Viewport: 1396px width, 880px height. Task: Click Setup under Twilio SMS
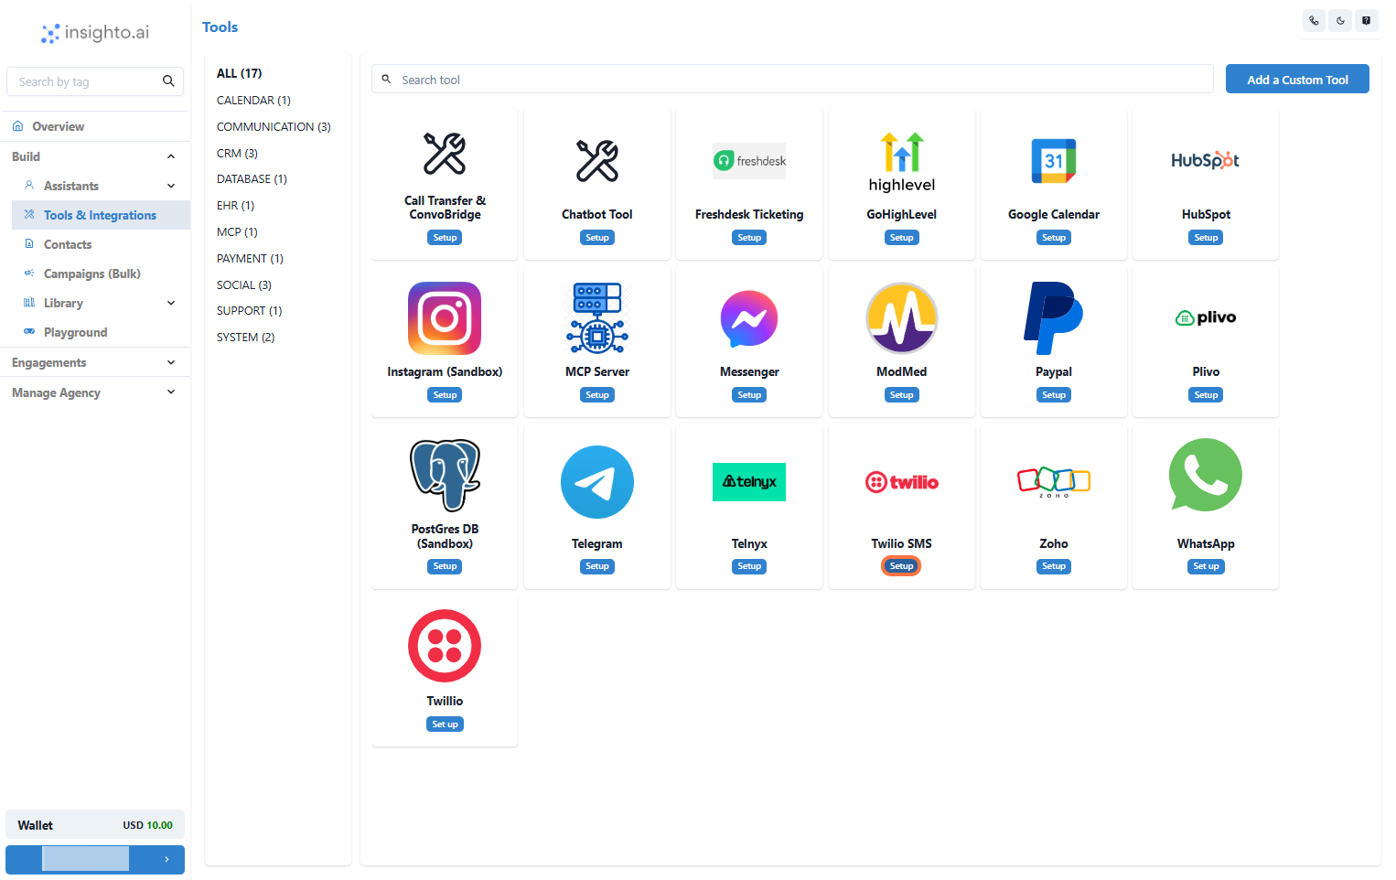coord(902,566)
